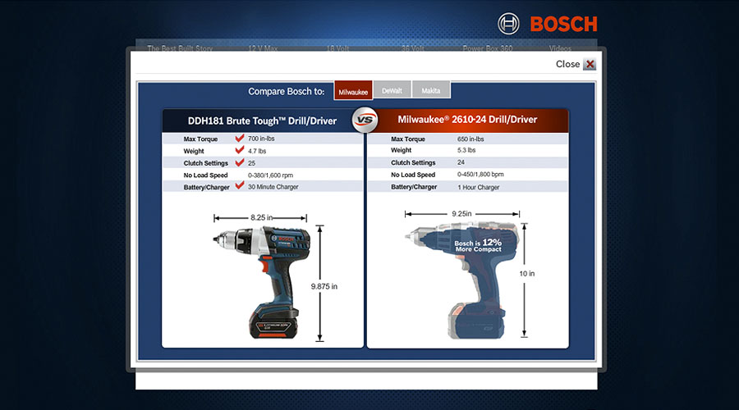Open the Power Box 360 menu item
Screen dimensions: 739x410
pyautogui.click(x=487, y=48)
